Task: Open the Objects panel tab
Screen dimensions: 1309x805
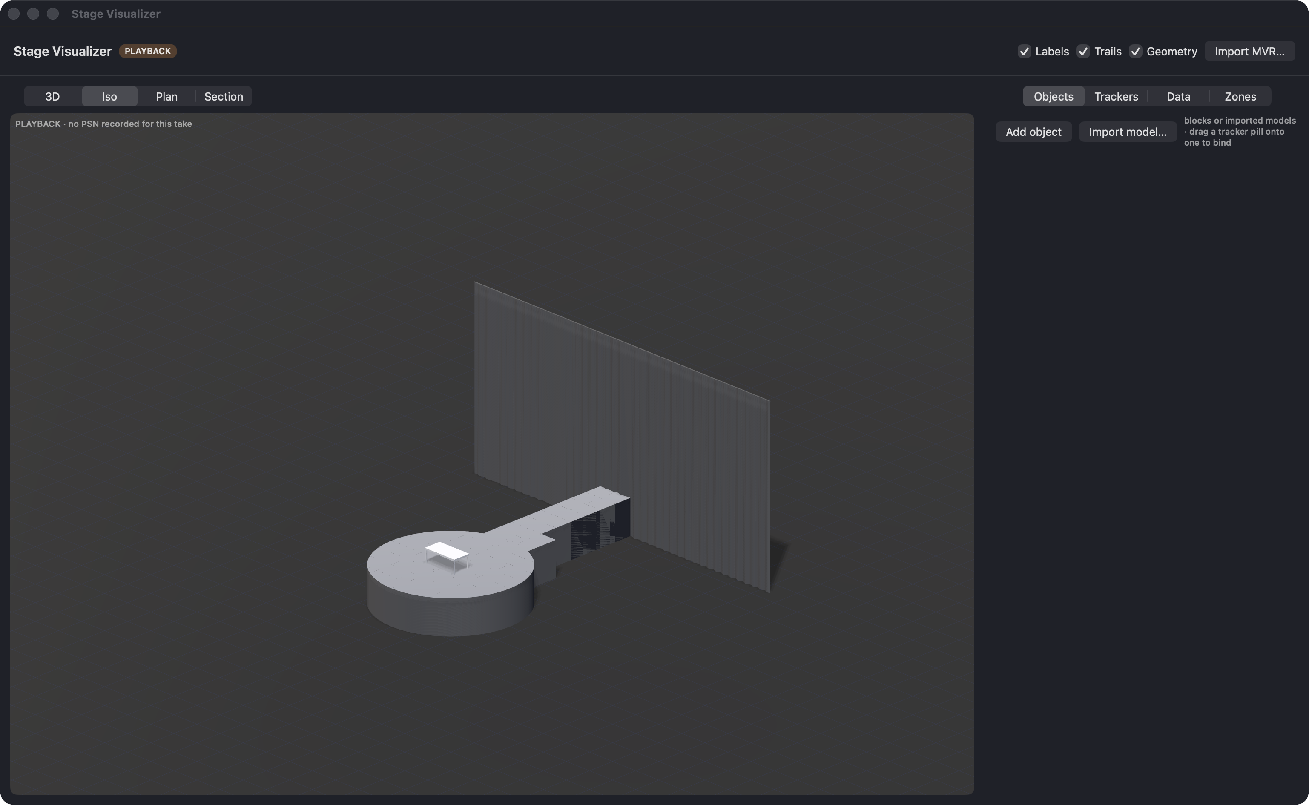Action: tap(1054, 96)
